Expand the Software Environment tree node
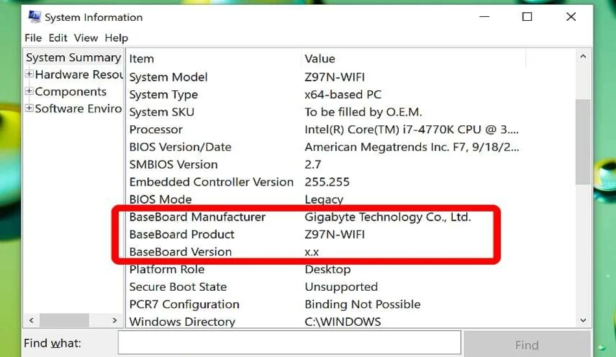616x357 pixels. [29, 108]
